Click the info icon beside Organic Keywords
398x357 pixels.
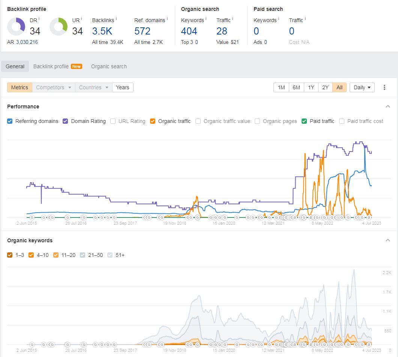tap(206, 19)
